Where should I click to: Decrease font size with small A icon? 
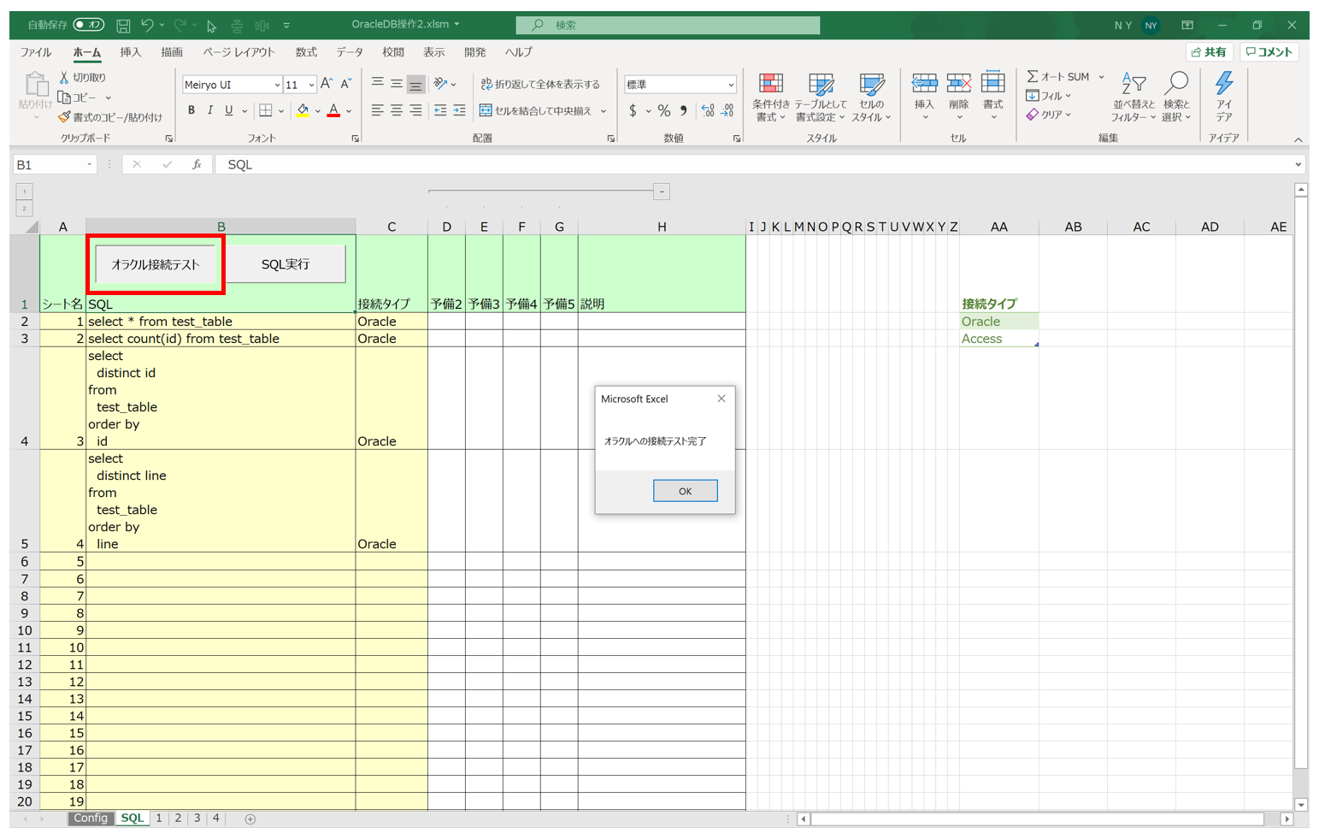pyautogui.click(x=345, y=84)
